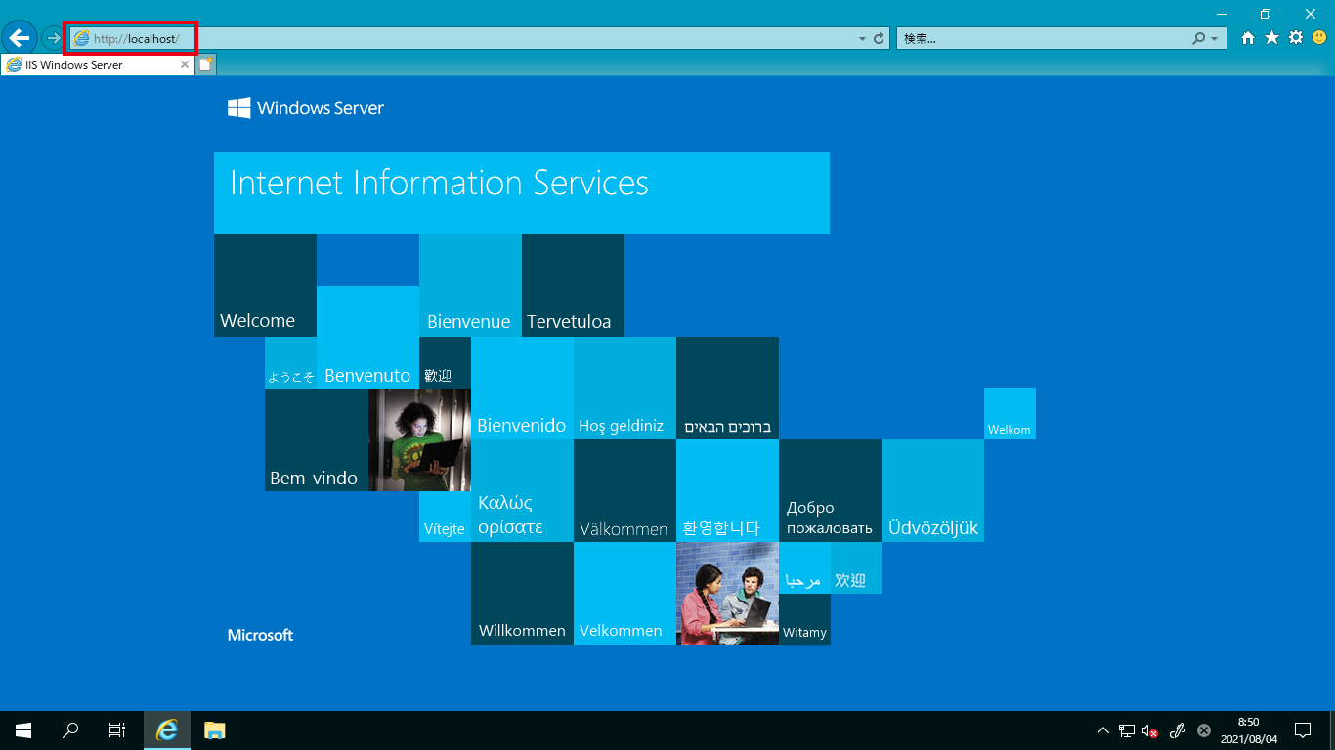The height and width of the screenshot is (750, 1335).
Task: Open File Explorer from taskbar
Action: (214, 729)
